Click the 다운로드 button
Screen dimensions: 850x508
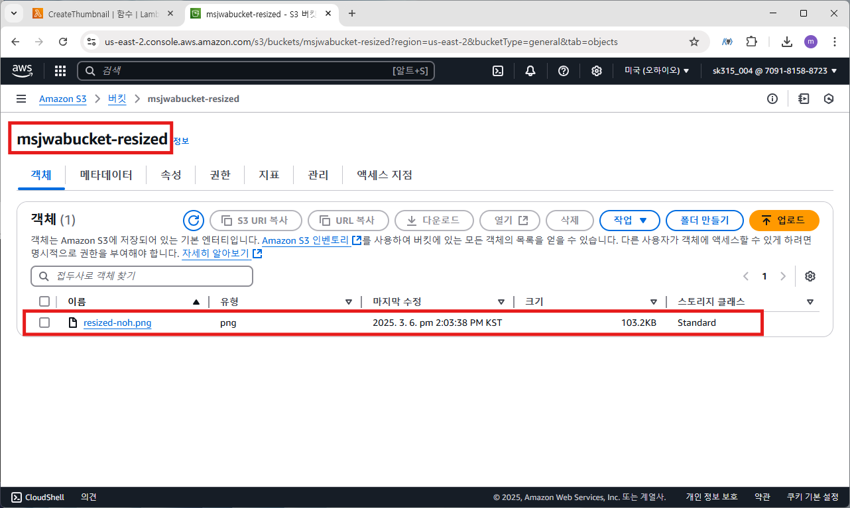pos(434,221)
